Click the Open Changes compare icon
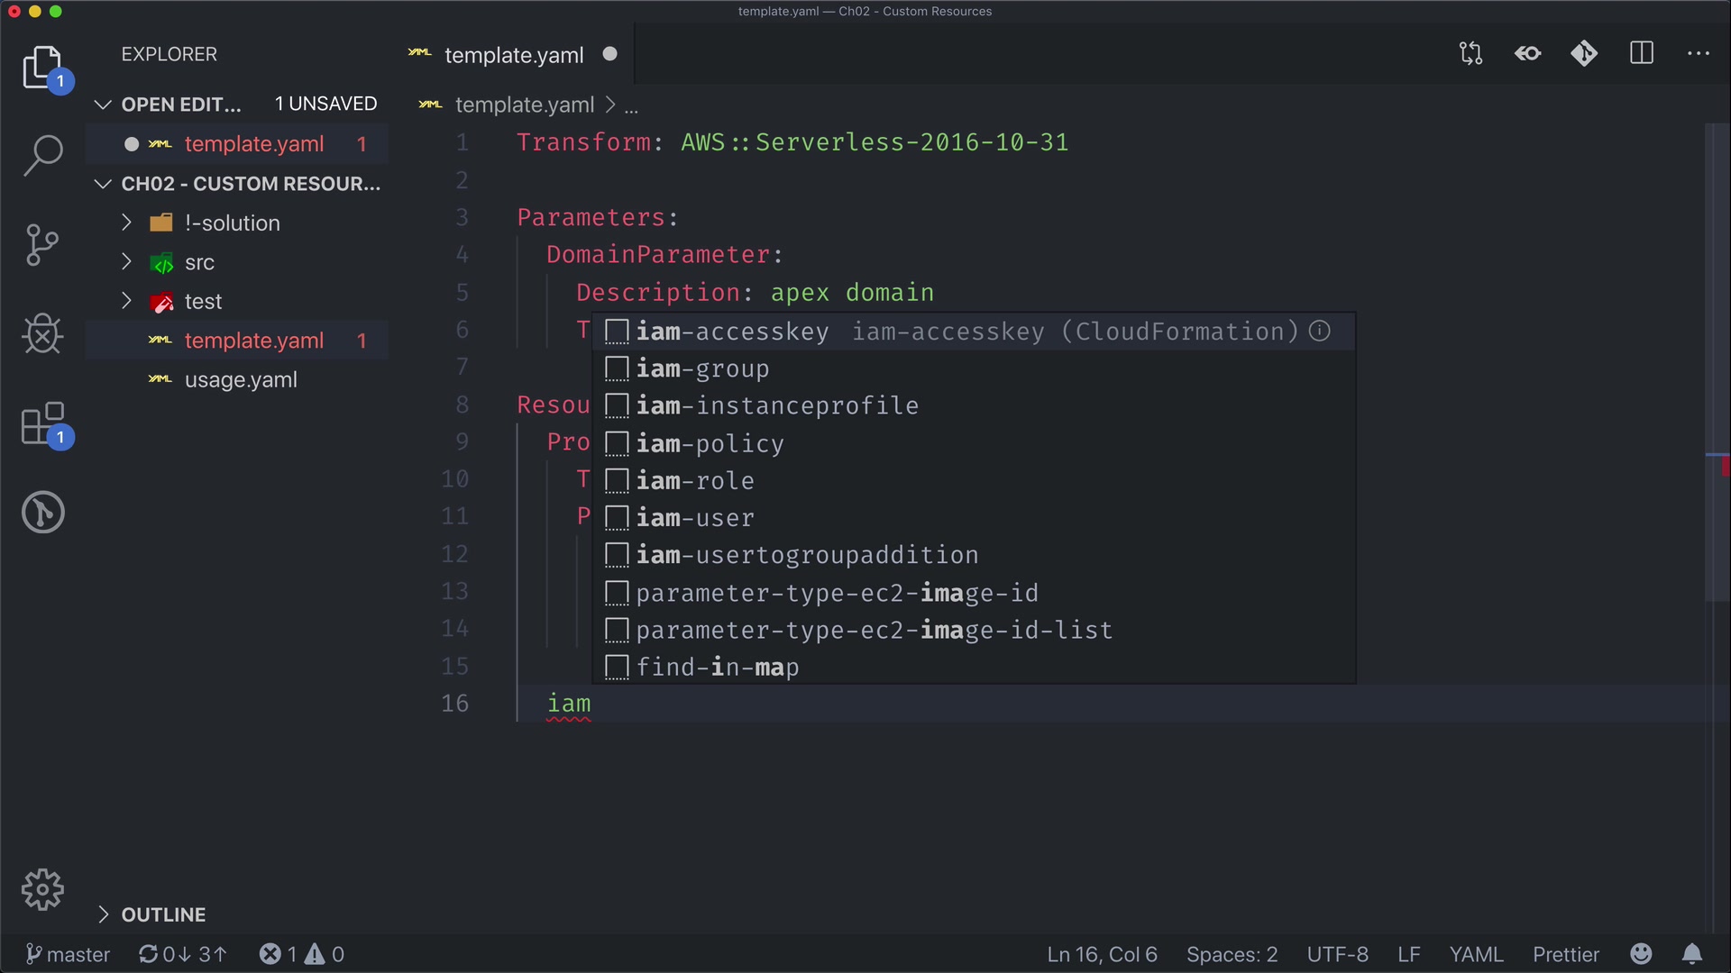The width and height of the screenshot is (1731, 973). click(1470, 54)
